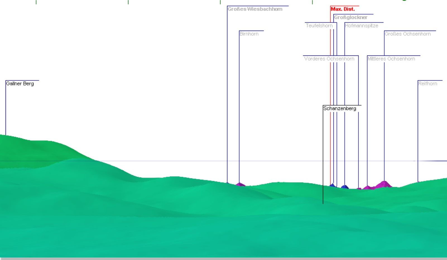Select the Mittleres Ochsenhorn label

(x=391, y=59)
